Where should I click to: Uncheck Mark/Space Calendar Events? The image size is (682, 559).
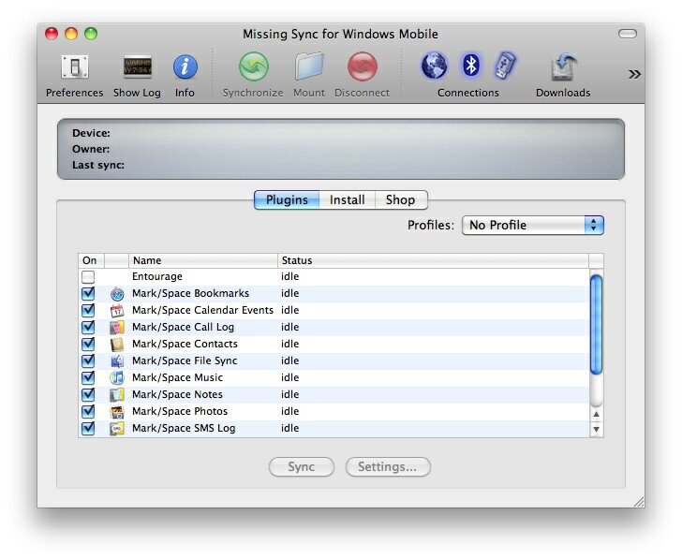(x=88, y=310)
